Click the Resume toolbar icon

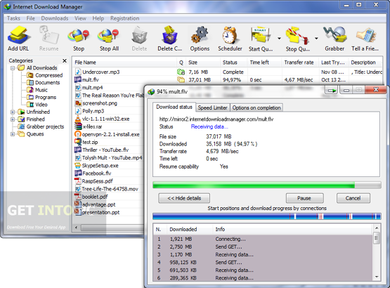[48, 35]
